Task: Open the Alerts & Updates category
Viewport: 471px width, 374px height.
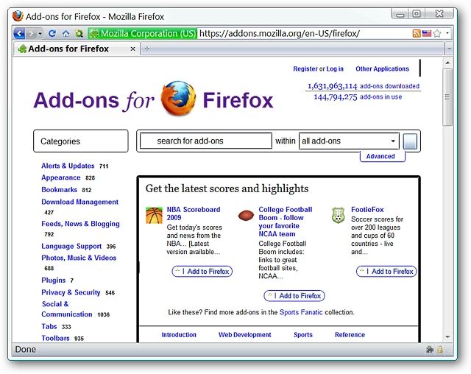Action: click(68, 166)
